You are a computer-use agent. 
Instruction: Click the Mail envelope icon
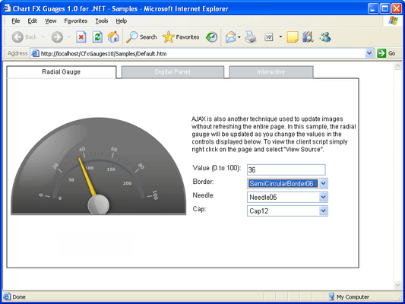[x=231, y=37]
